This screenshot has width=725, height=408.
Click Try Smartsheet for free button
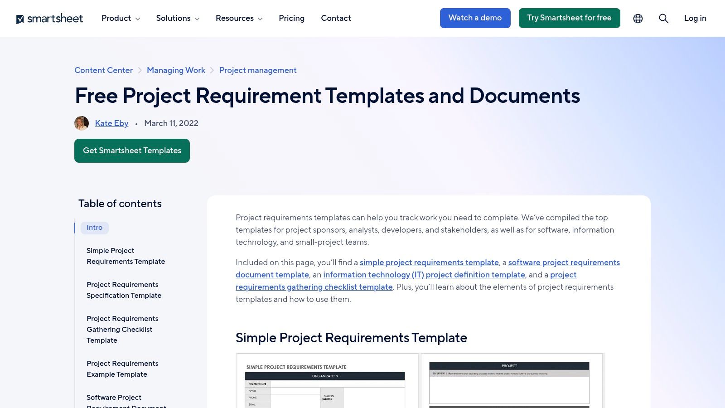coord(569,18)
